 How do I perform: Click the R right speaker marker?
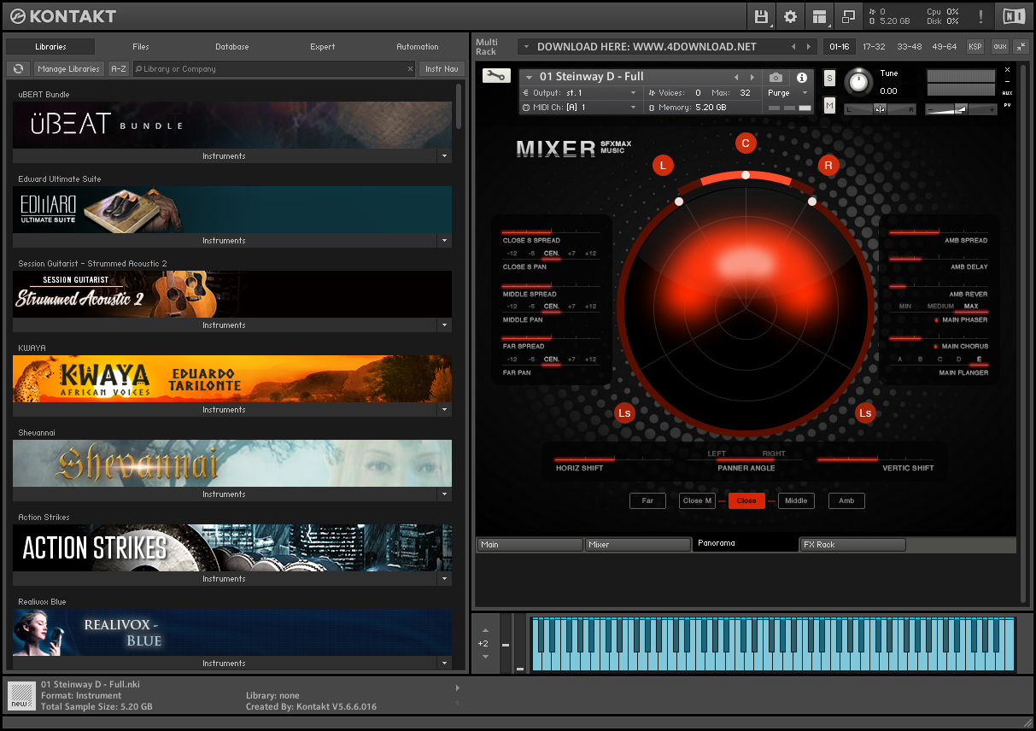coord(828,166)
